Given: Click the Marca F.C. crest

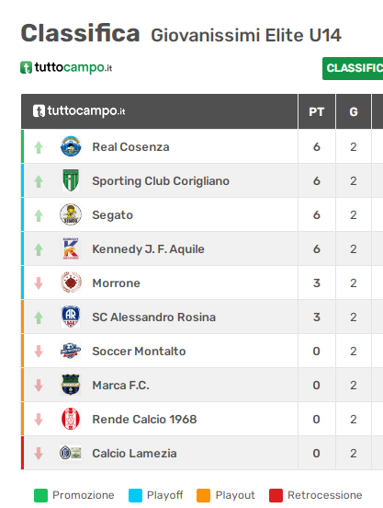Looking at the screenshot, I should pos(71,385).
